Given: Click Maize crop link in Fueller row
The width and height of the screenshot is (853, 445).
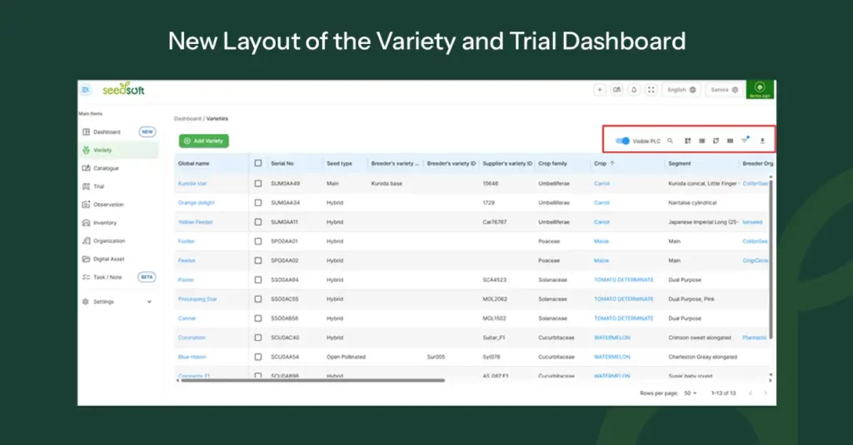Looking at the screenshot, I should pyautogui.click(x=601, y=241).
